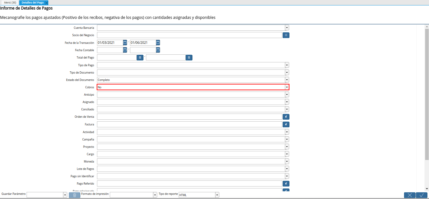429x199 pixels.
Task: Expand the Anticipo dropdown
Action: [287, 94]
